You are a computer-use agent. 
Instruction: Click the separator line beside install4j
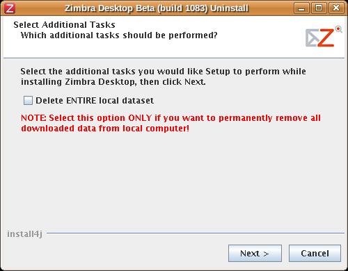coord(196,233)
